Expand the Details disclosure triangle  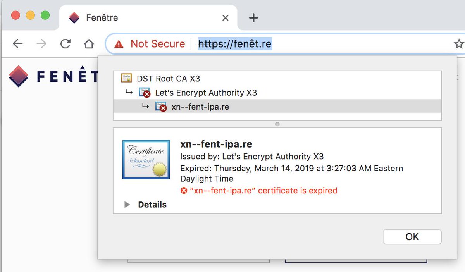pos(127,205)
